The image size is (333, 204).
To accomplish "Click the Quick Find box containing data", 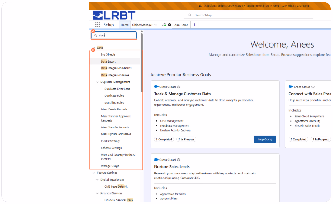I will [x=114, y=36].
